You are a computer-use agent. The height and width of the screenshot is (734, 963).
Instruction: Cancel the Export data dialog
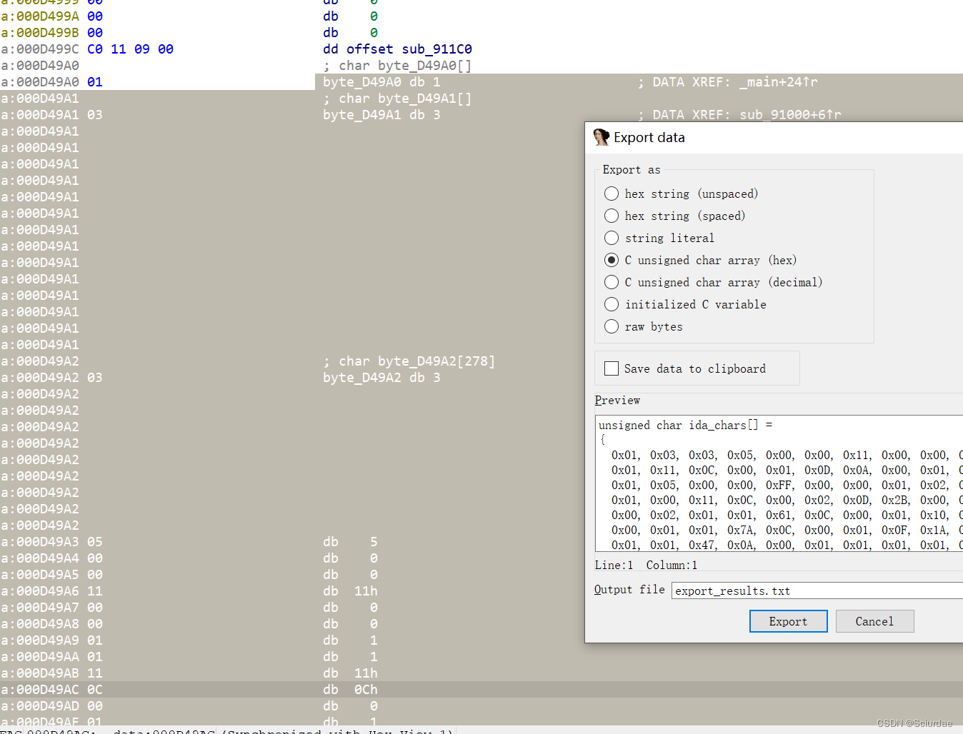pyautogui.click(x=874, y=621)
